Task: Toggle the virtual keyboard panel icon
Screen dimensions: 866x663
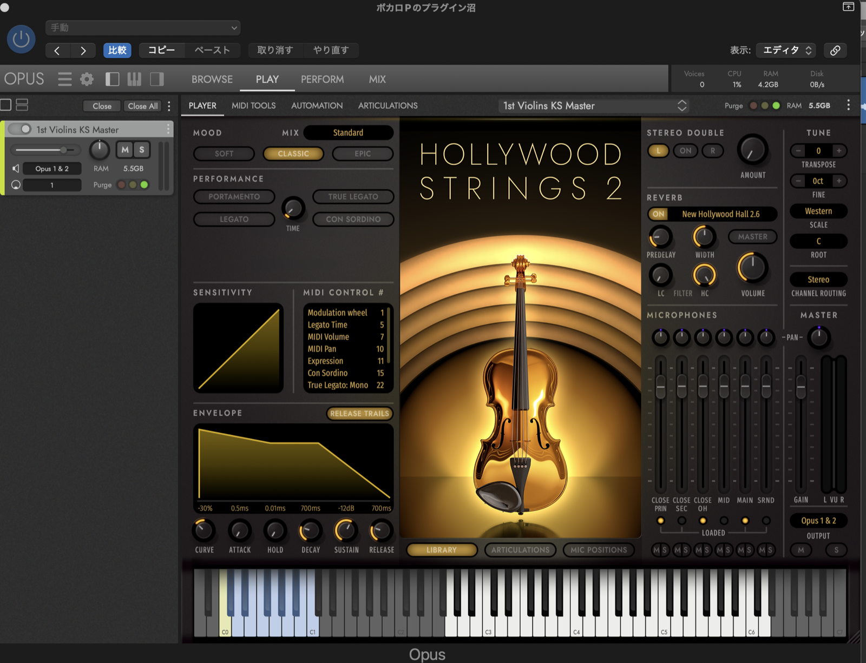Action: point(134,79)
